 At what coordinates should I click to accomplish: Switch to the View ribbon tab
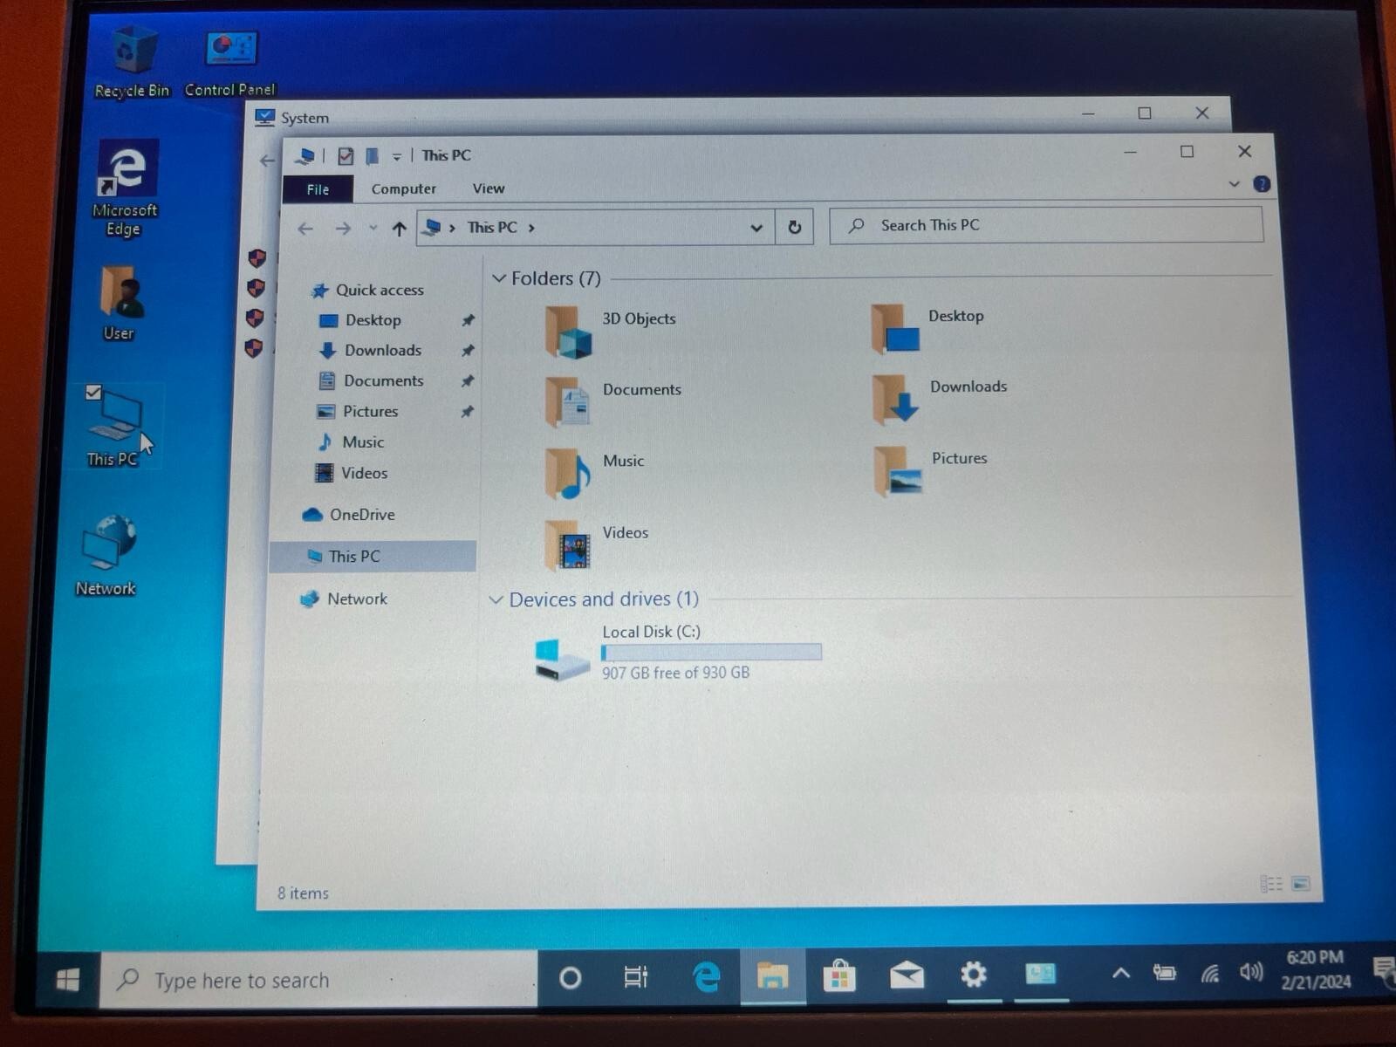pyautogui.click(x=489, y=188)
